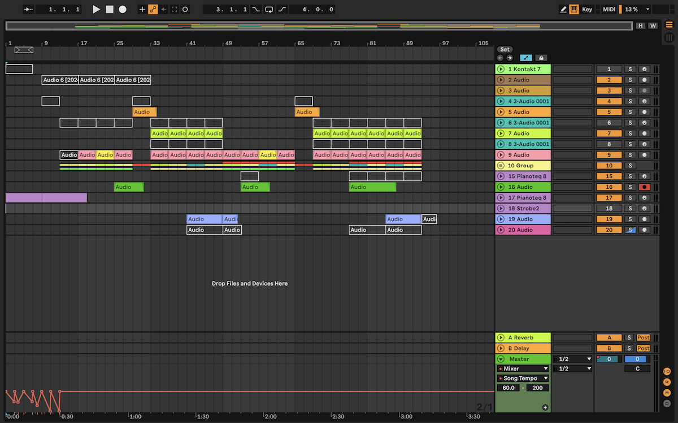The image size is (678, 423).
Task: Click the Follow playback arrow icon
Action: [x=29, y=10]
